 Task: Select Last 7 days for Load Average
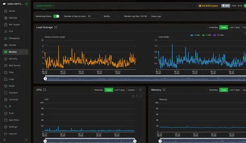pyautogui.click(x=234, y=27)
